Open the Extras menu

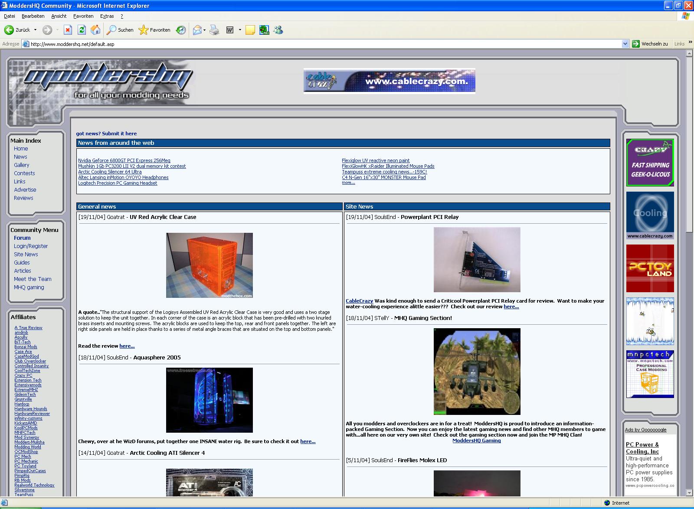[107, 16]
